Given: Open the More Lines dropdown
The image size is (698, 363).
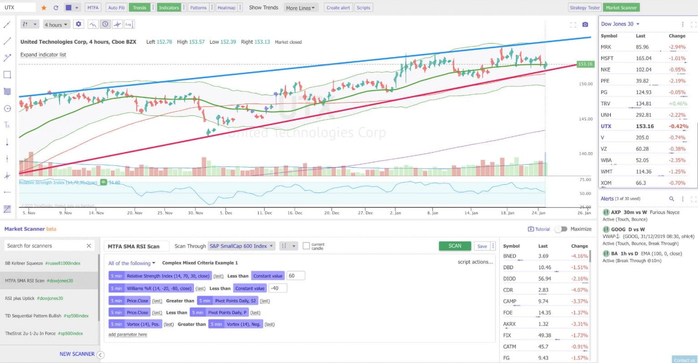Looking at the screenshot, I should point(299,7).
